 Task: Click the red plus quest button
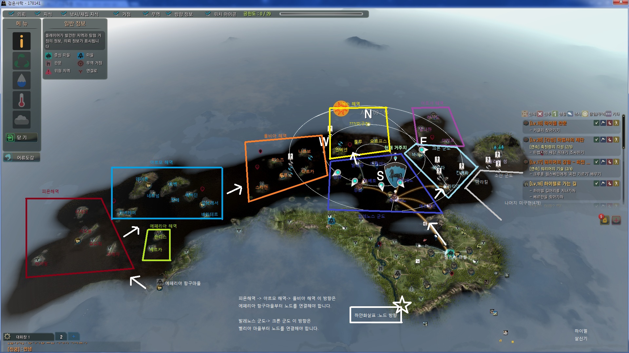616,220
